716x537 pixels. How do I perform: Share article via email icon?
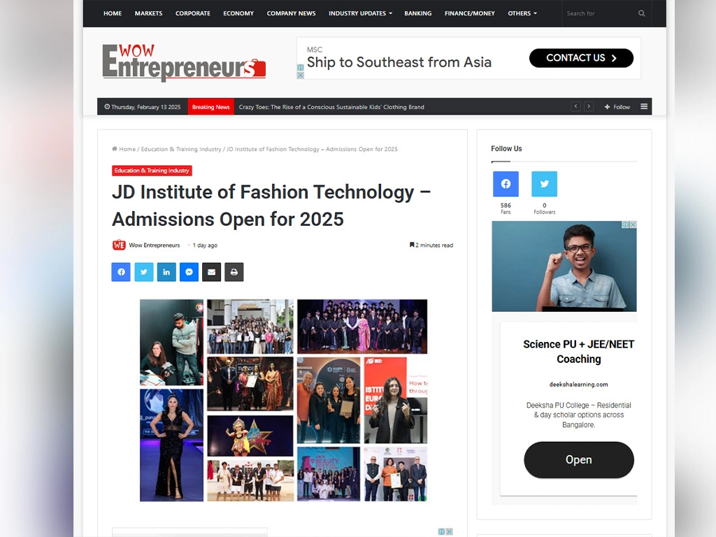point(211,272)
